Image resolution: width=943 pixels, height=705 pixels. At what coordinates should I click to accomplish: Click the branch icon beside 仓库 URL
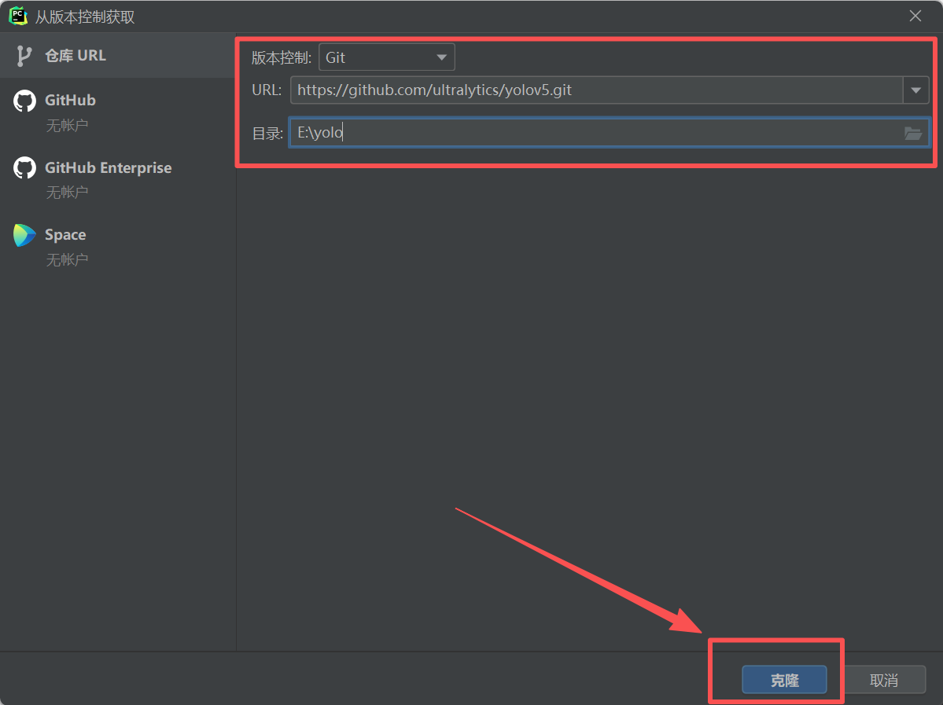pyautogui.click(x=24, y=56)
